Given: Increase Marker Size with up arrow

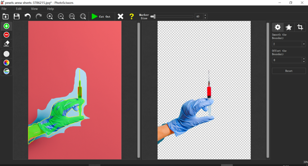Looking at the screenshot, I should (205, 15).
